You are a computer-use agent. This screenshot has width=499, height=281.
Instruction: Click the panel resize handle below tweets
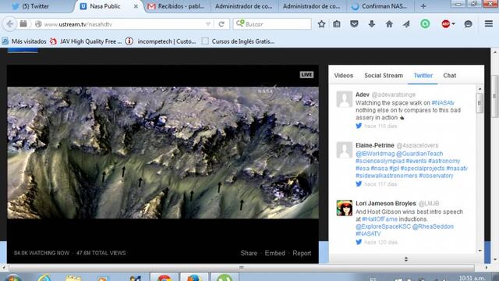pyautogui.click(x=406, y=259)
